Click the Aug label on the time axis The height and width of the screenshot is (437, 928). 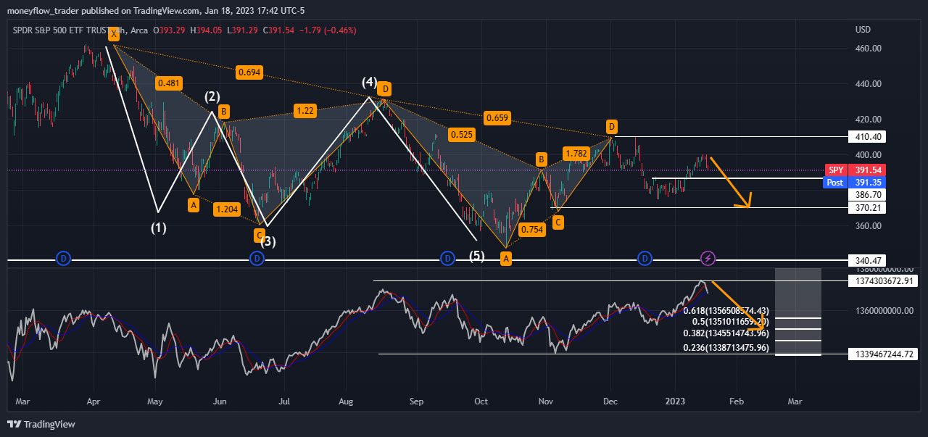346,401
